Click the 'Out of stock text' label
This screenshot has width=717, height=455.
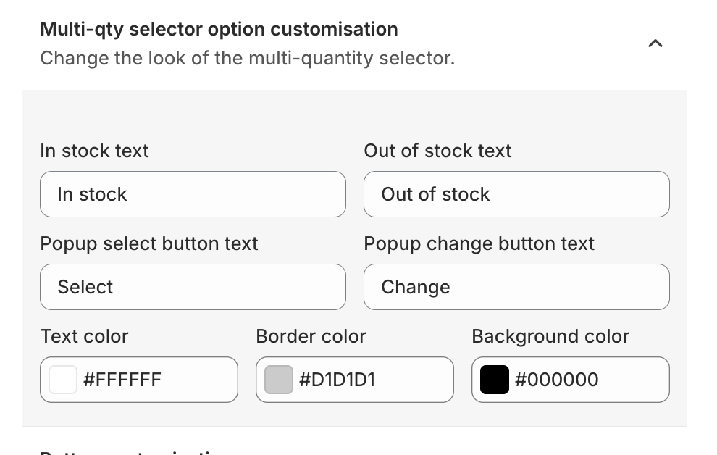(437, 151)
